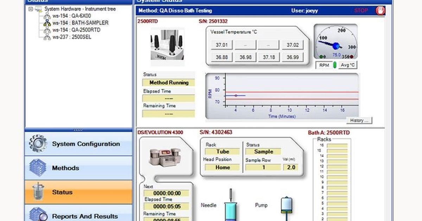Open the History dialog for RPM chart

359,120
